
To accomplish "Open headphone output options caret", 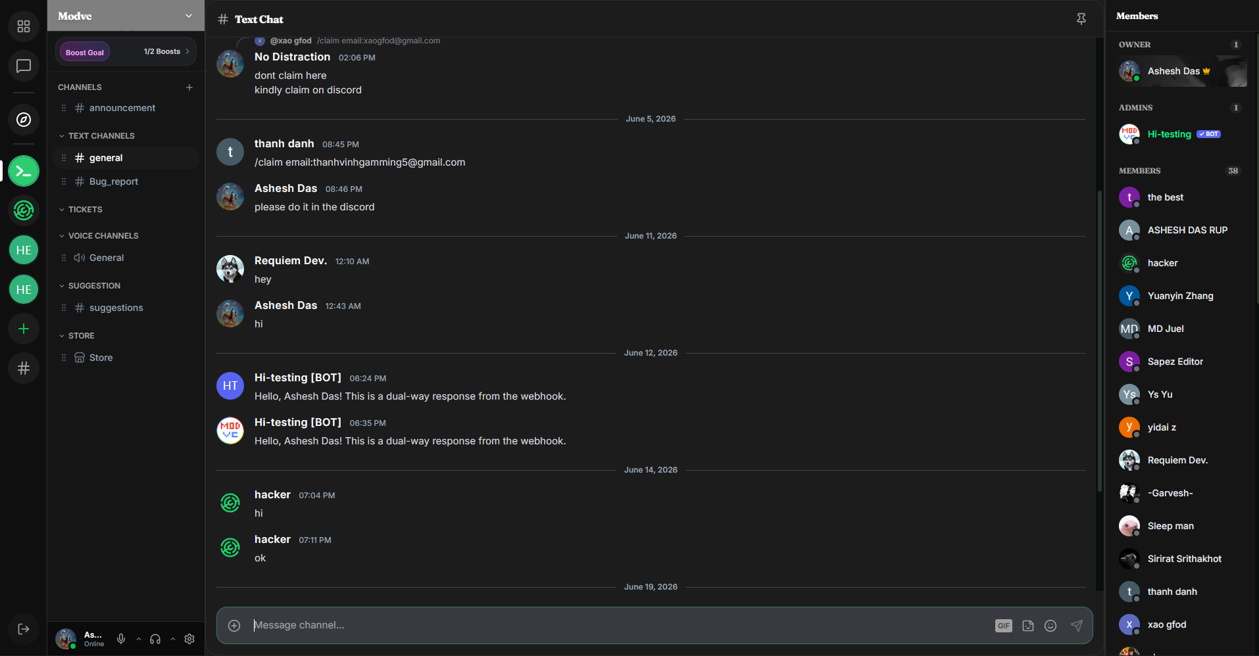I will pos(173,639).
